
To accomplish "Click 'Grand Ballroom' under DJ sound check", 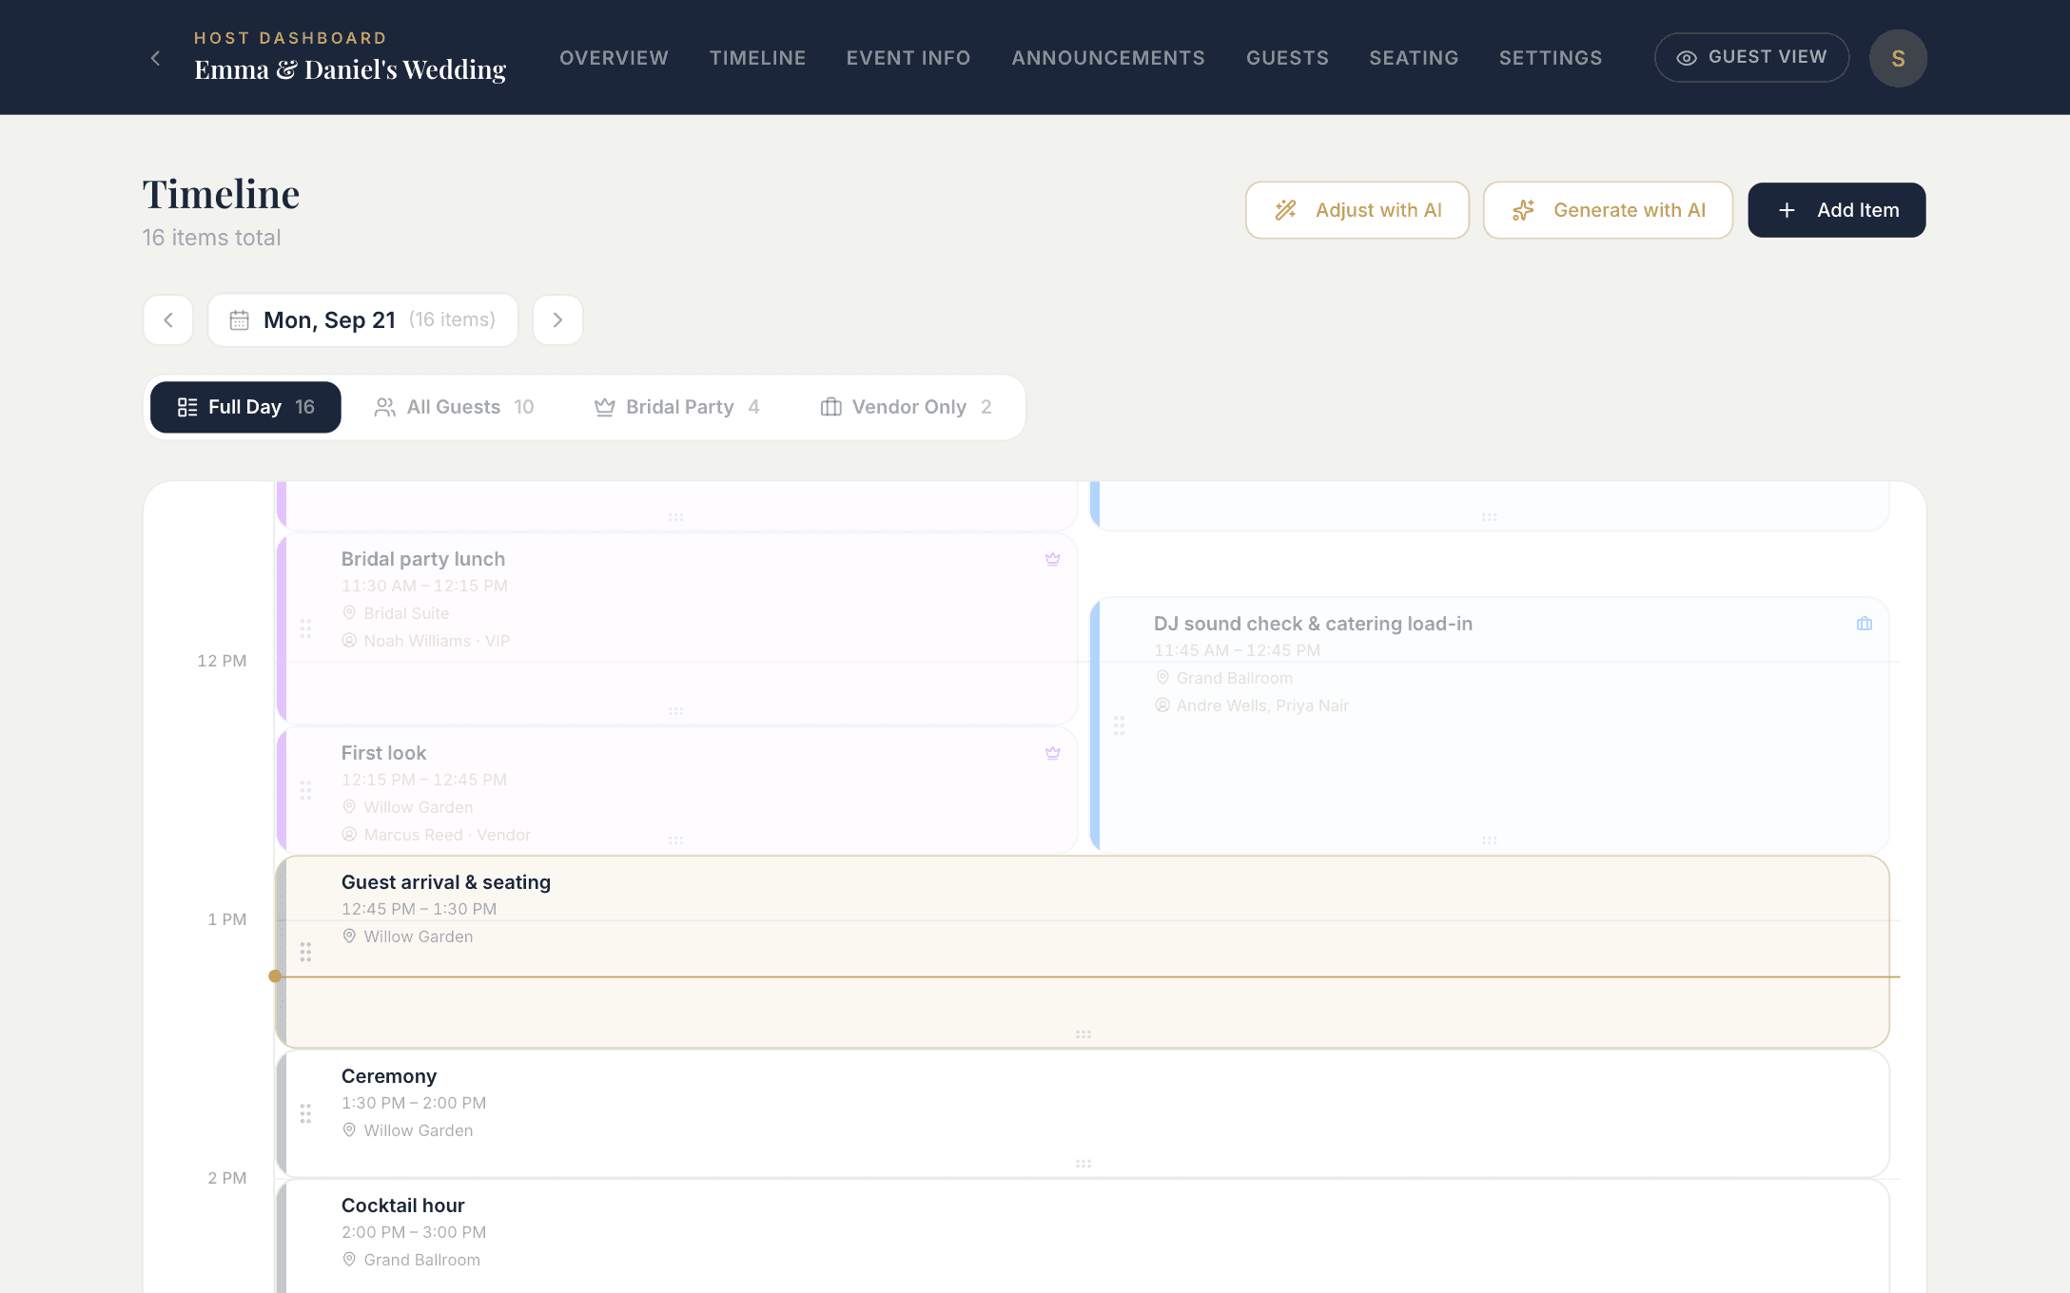I will 1235,678.
